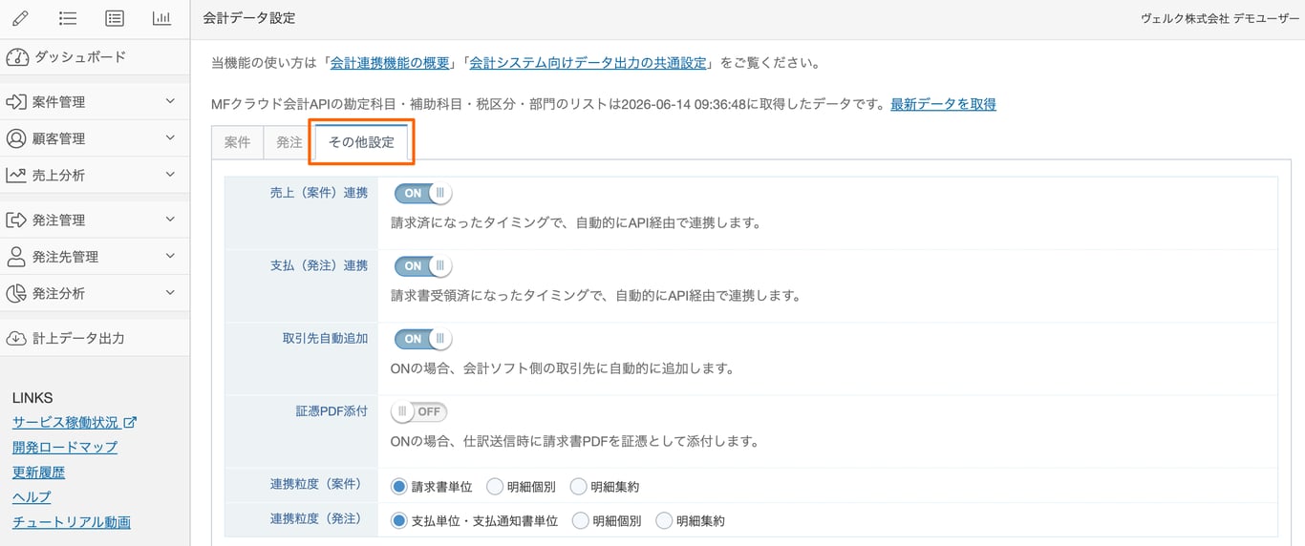This screenshot has height=546, width=1305.
Task: Click the ダッシュボード gauge icon
Action: pyautogui.click(x=17, y=57)
